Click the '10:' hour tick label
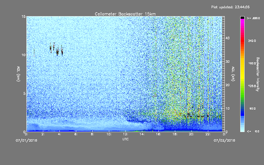This screenshot has width=264, height=165. coord(109,134)
